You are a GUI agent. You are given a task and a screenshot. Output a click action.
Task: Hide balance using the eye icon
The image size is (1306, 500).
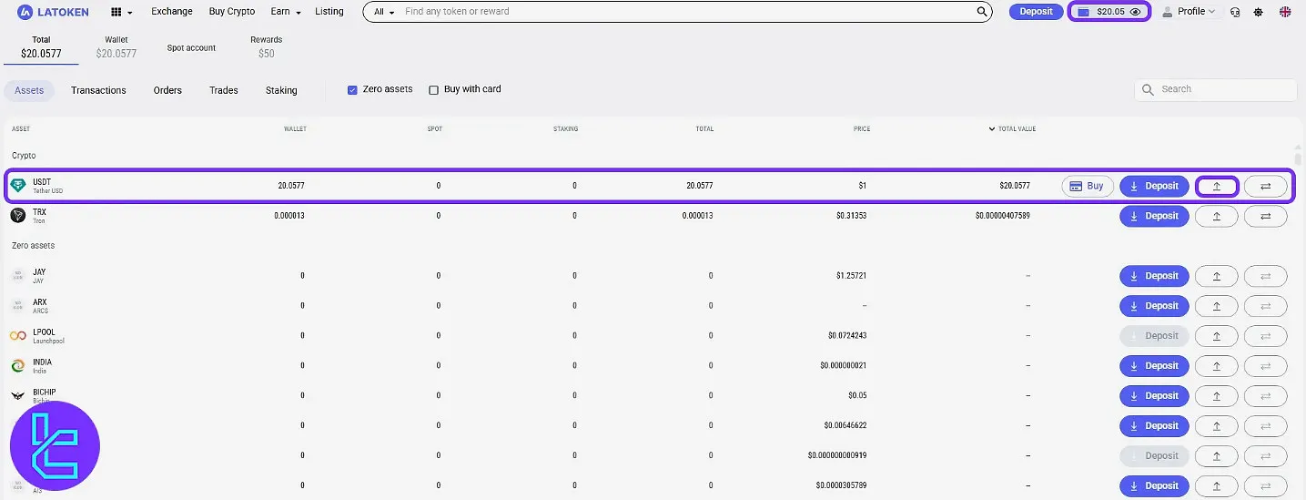point(1135,12)
